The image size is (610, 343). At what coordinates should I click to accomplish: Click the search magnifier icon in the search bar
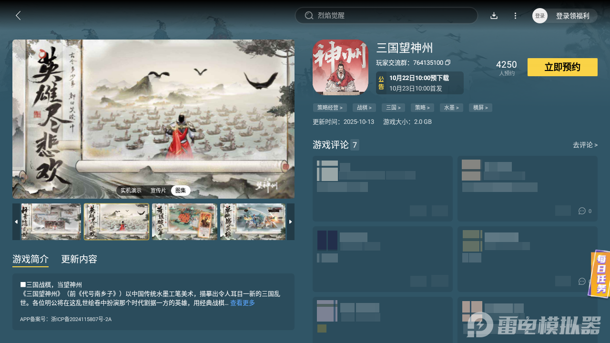point(308,15)
